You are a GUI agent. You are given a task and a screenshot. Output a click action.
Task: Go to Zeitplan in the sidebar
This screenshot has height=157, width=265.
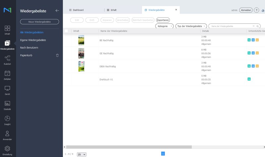pyautogui.click(x=7, y=75)
